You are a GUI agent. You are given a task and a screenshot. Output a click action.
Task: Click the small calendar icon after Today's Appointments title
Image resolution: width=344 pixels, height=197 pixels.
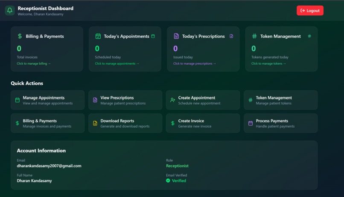[x=153, y=36]
